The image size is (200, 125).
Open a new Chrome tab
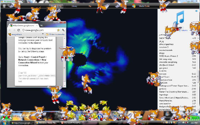click(x=41, y=25)
